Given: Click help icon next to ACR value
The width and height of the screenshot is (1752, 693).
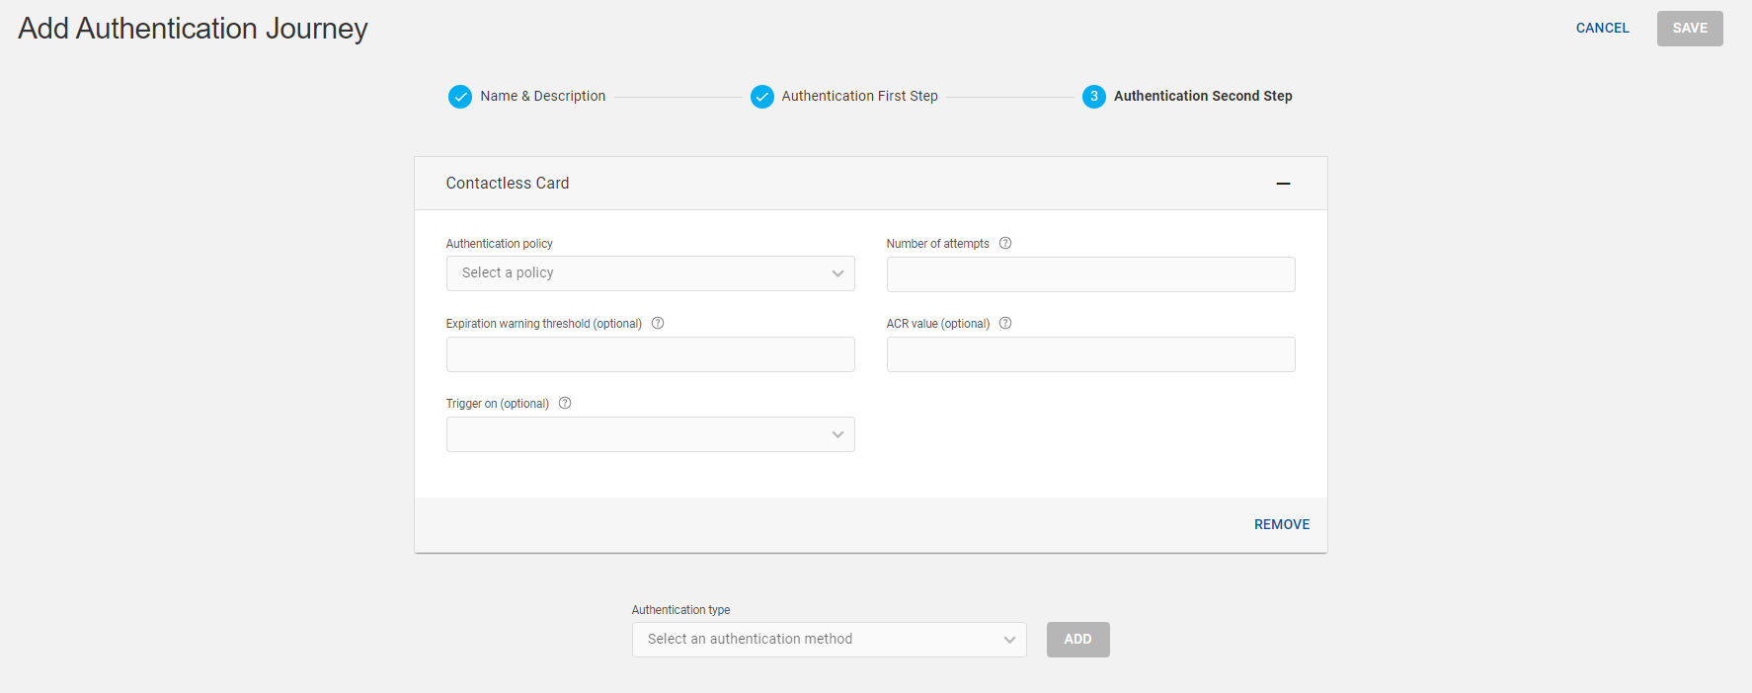Looking at the screenshot, I should click(x=1005, y=323).
